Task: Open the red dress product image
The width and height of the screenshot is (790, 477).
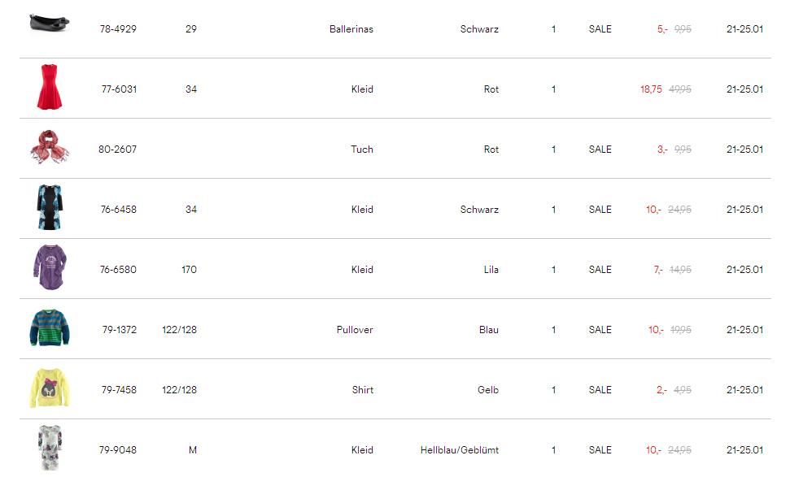Action: [x=49, y=88]
